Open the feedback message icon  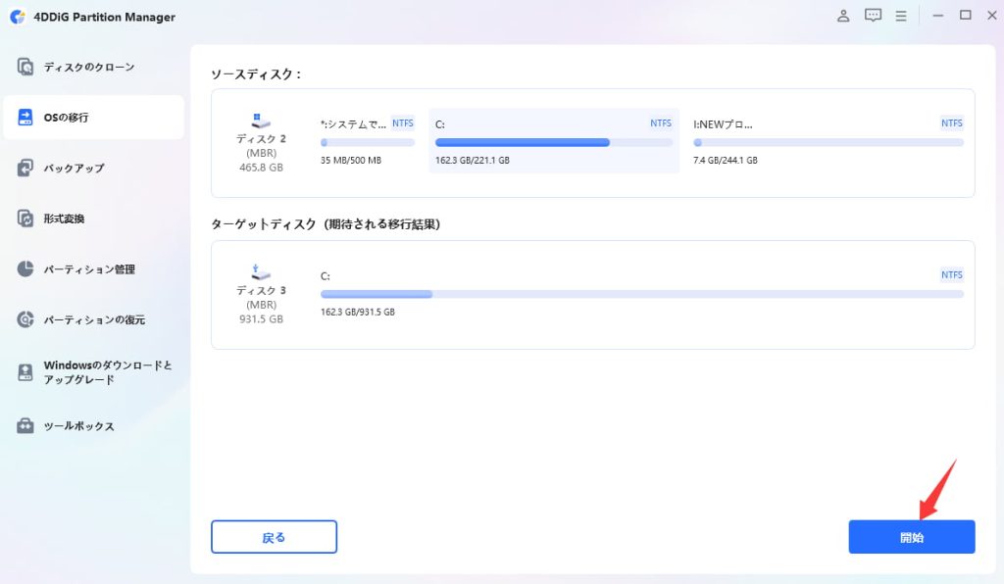tap(873, 16)
